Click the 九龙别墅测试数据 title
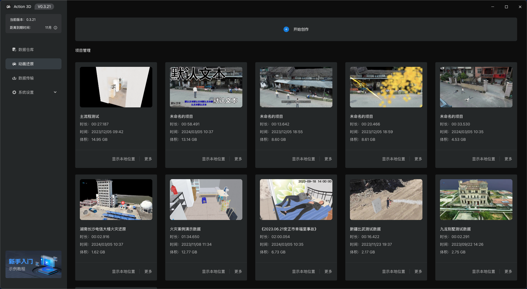 click(455, 229)
